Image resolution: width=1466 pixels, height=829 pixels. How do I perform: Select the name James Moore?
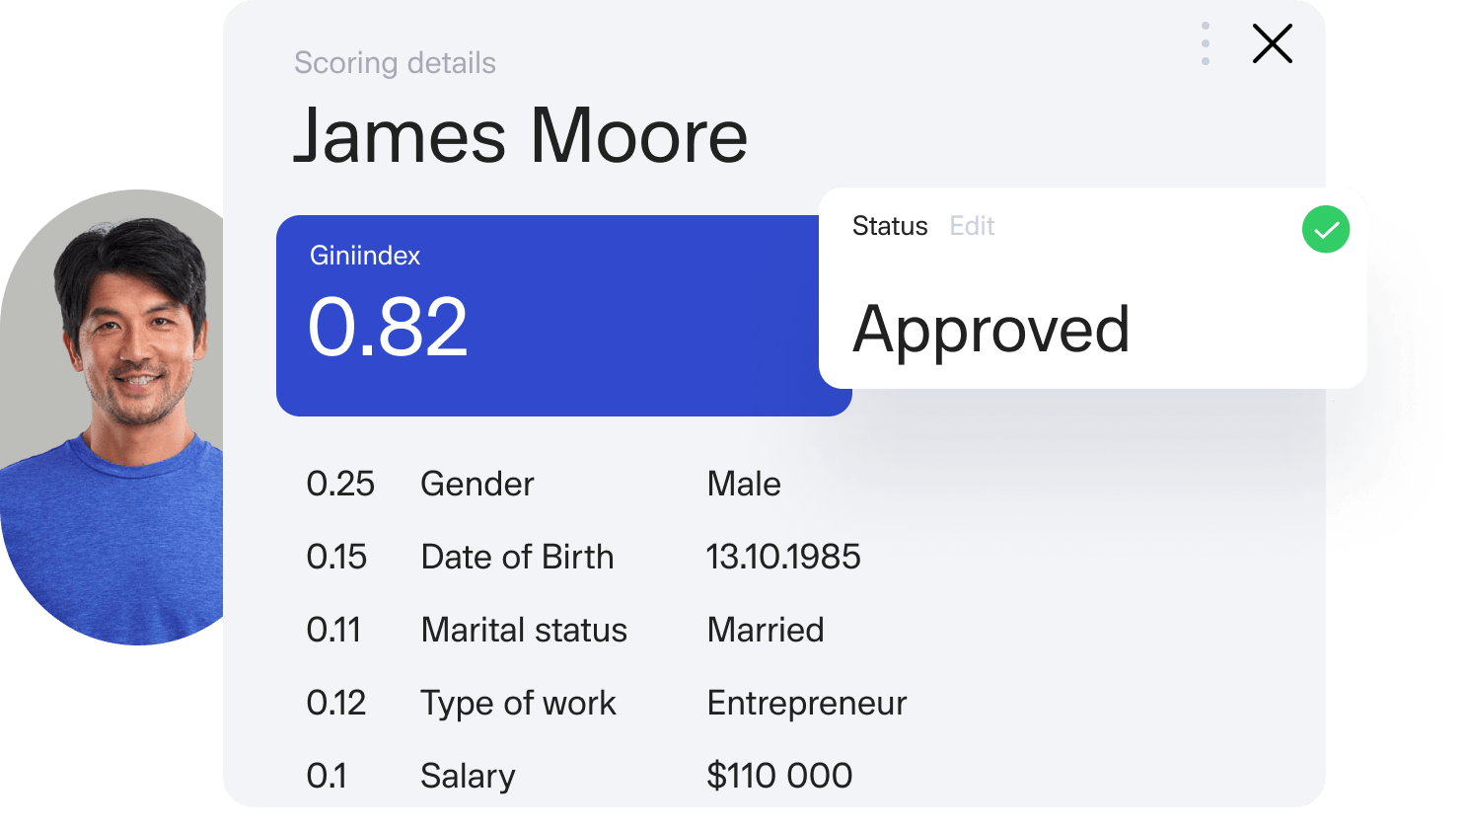pyautogui.click(x=521, y=135)
